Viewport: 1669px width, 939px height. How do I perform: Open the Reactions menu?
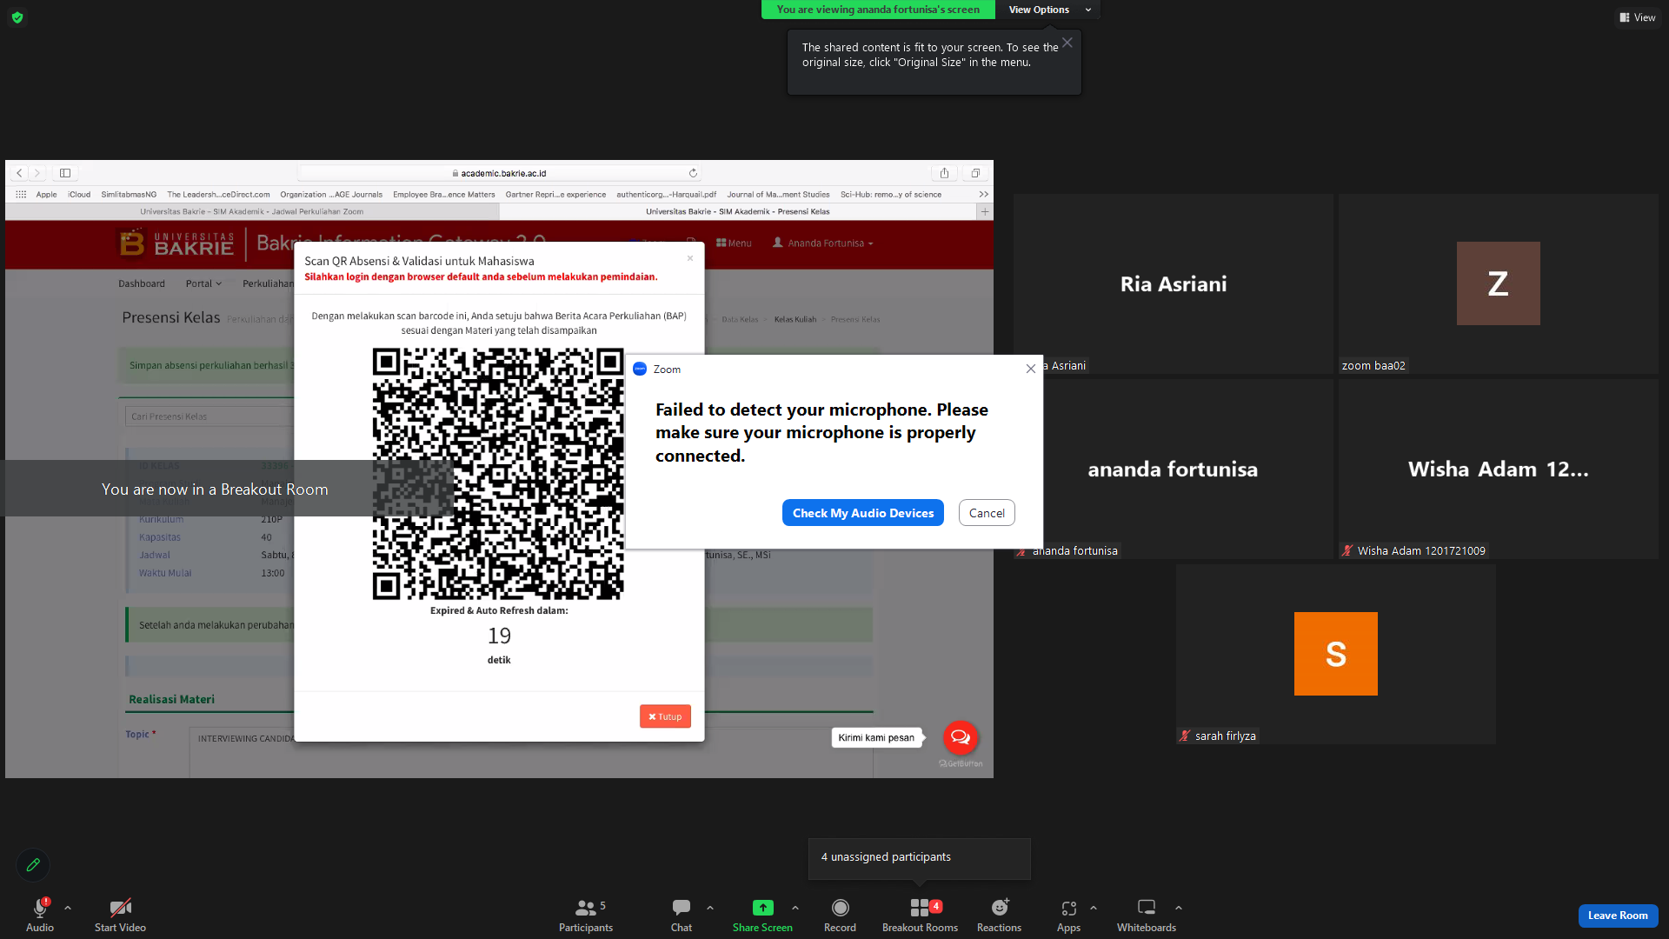(x=1000, y=915)
